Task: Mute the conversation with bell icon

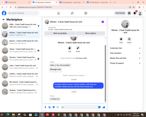Action: (121, 39)
